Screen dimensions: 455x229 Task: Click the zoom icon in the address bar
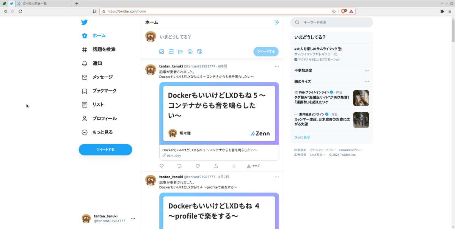pos(334,11)
